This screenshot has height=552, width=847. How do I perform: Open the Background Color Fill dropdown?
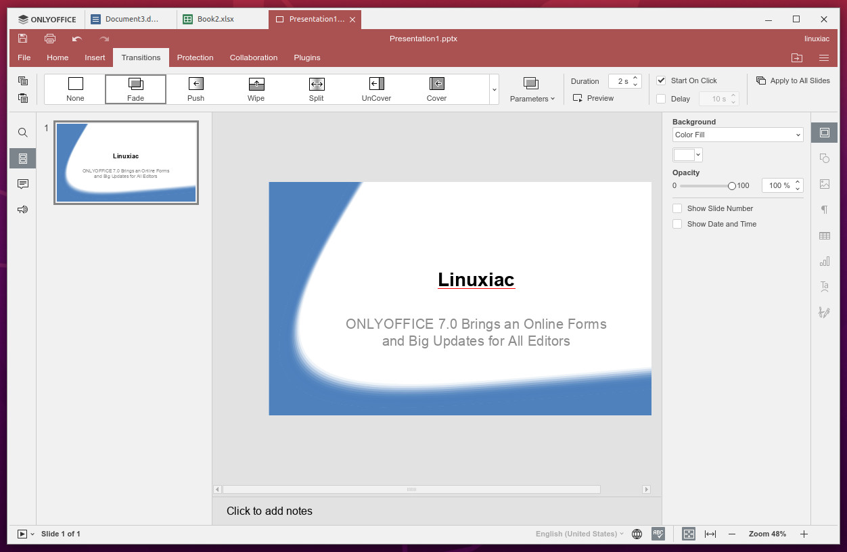click(x=738, y=135)
